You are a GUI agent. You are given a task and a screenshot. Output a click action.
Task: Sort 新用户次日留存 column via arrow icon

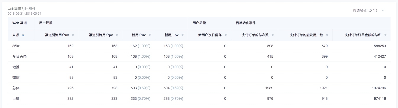(x=226, y=35)
